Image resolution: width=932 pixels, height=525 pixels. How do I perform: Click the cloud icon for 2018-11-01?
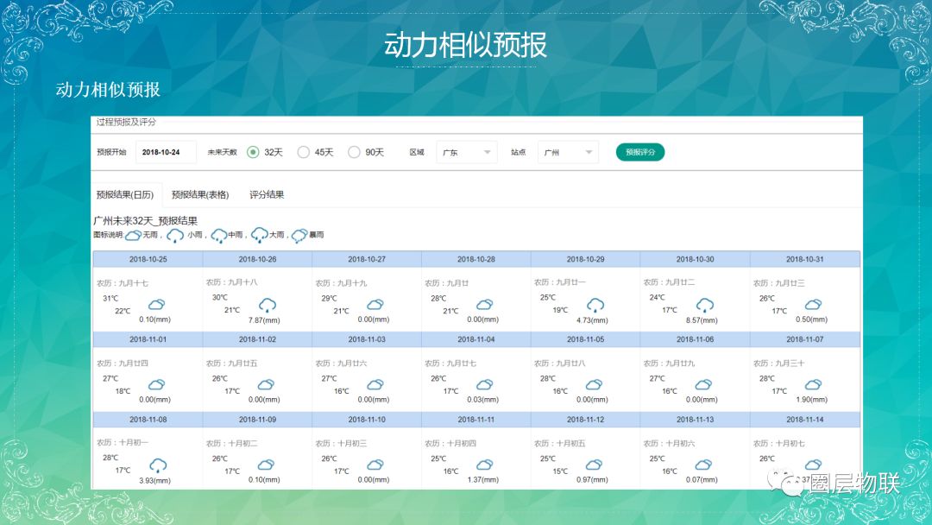(x=157, y=384)
